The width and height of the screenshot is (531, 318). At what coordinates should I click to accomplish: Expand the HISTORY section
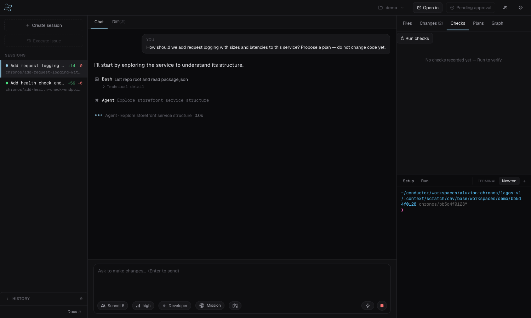(x=44, y=299)
